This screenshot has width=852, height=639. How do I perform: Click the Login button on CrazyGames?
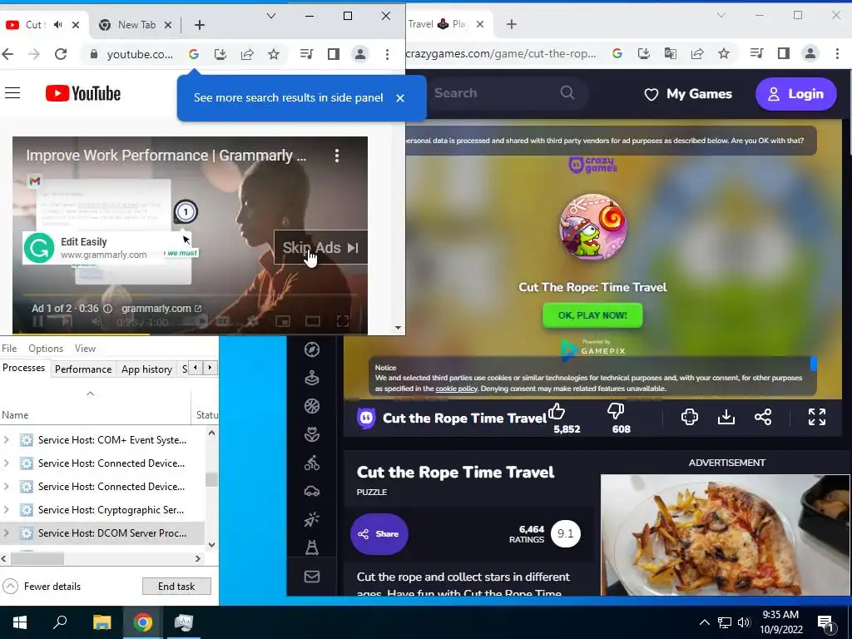(x=796, y=94)
